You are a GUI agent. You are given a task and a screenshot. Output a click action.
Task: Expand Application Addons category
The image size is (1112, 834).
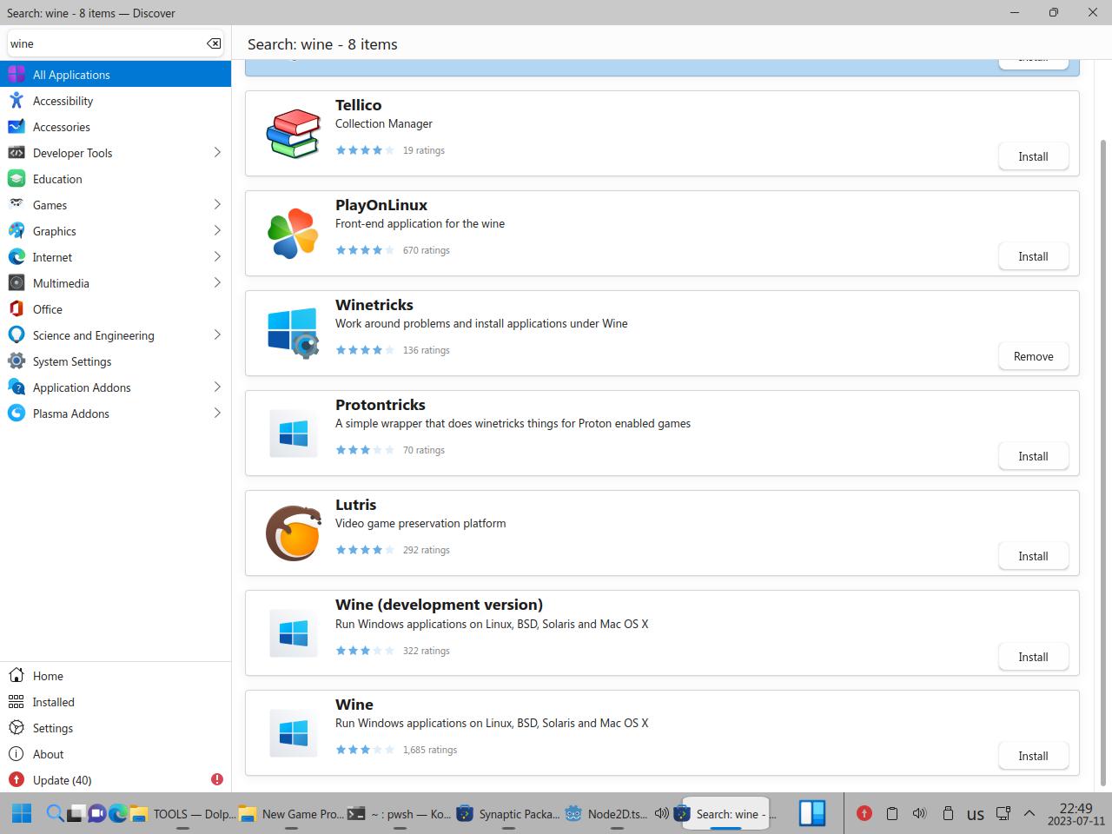pos(217,387)
